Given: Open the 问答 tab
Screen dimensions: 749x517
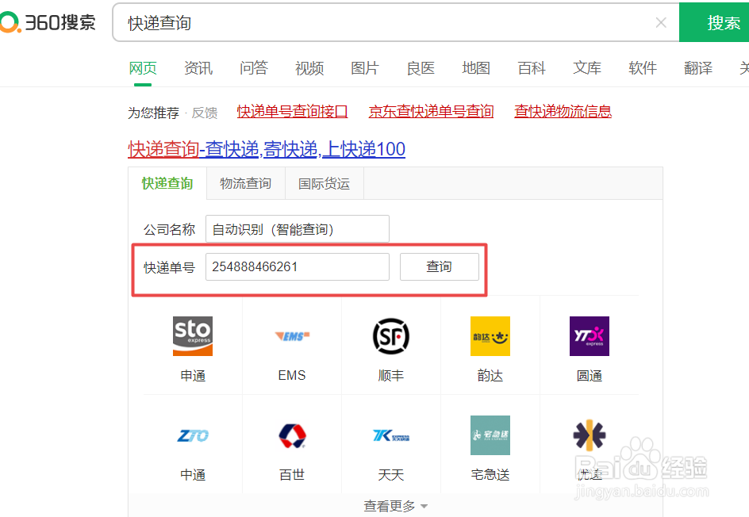Looking at the screenshot, I should [x=254, y=68].
